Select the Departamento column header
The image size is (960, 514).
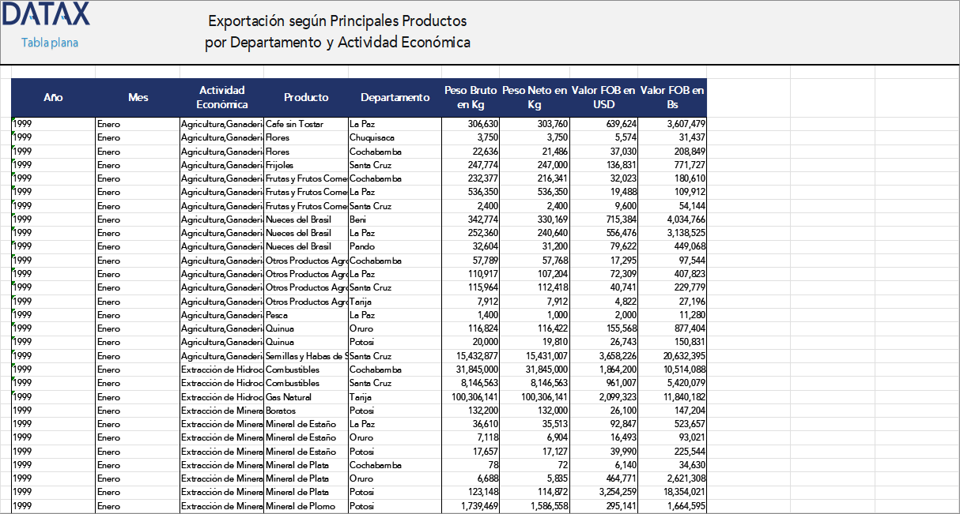tap(395, 97)
